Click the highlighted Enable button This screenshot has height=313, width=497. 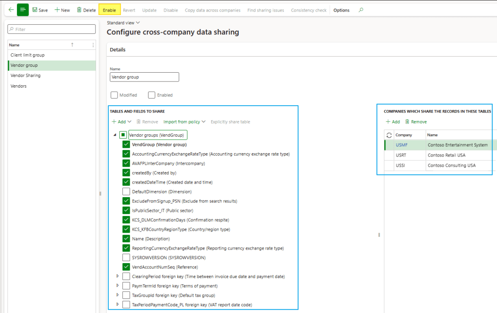click(x=109, y=10)
